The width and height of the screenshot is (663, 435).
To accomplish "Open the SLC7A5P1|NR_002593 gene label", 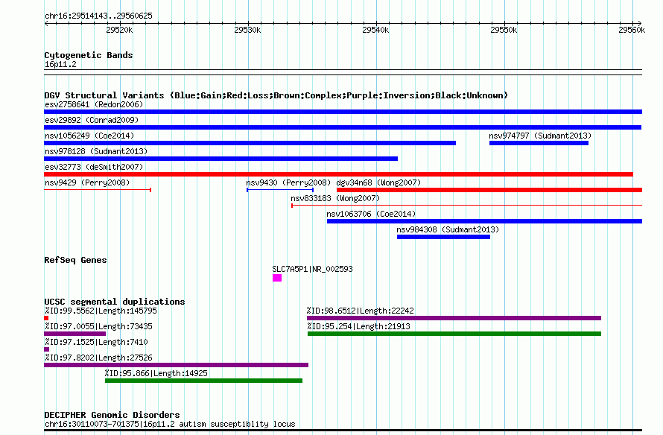I will coord(312,269).
